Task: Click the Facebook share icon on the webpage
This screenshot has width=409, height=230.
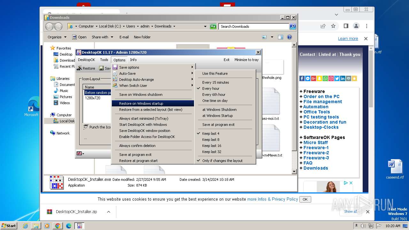Action: (302, 78)
